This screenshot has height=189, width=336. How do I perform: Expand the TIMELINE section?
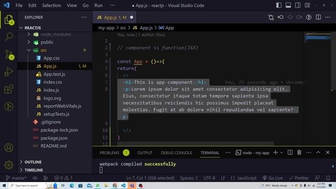[34, 170]
